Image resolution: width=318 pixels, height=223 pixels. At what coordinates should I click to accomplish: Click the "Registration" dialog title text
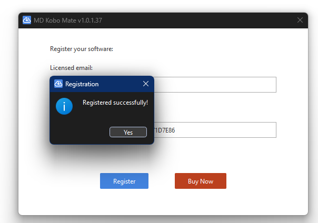[x=82, y=84]
